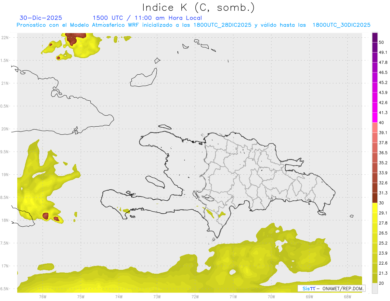Select the "41.3" color scale label
This screenshot has width=390, height=301.
click(383, 113)
